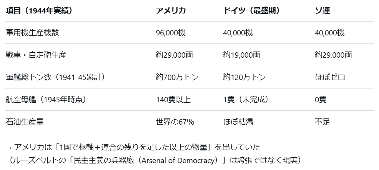Select the ソ連 column header

point(322,10)
